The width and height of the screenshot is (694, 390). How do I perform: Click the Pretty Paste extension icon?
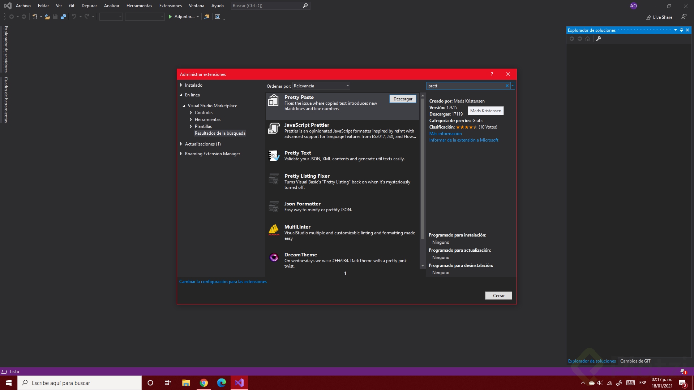coord(274,100)
